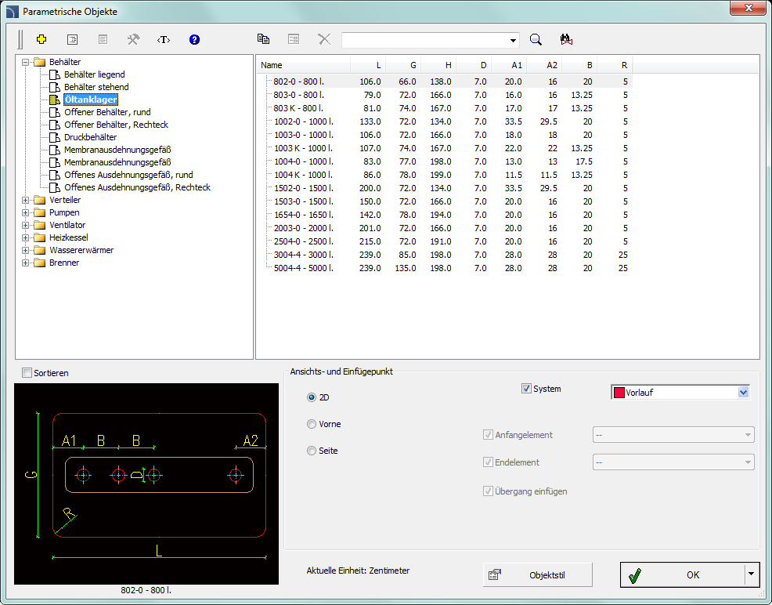Open help via blue question mark icon

pyautogui.click(x=194, y=39)
